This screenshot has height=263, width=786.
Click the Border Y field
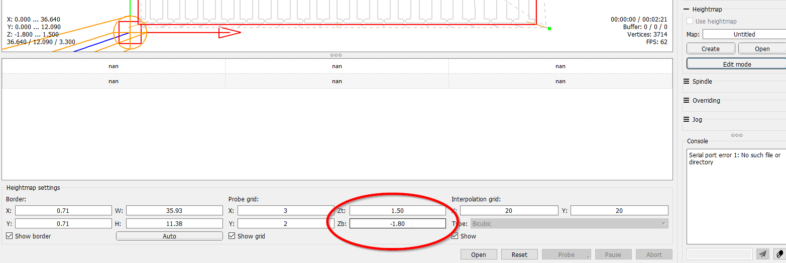[x=63, y=223]
